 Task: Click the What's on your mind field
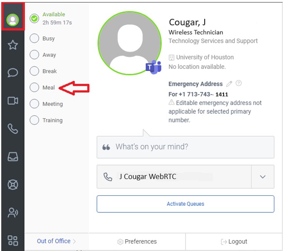185,147
